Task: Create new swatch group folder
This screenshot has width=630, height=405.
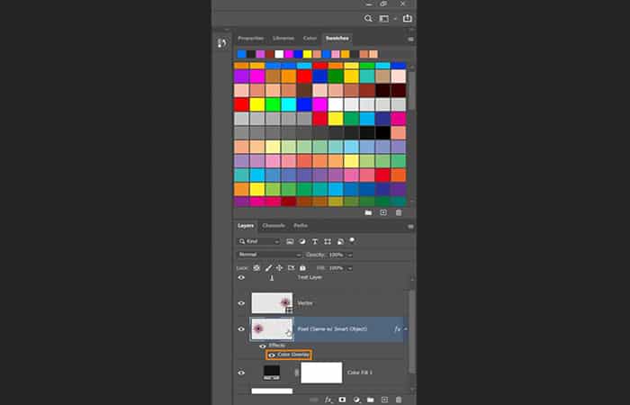Action: tap(368, 212)
